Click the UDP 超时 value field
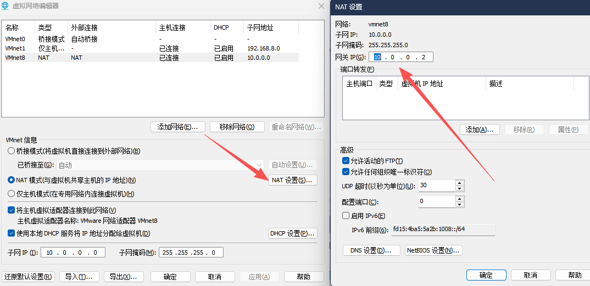 pos(437,186)
